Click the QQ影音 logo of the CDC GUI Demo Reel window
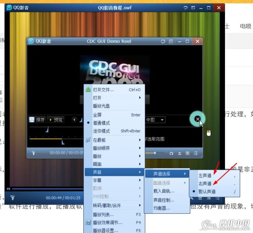Image resolution: width=253 pixels, height=233 pixels. point(31,41)
